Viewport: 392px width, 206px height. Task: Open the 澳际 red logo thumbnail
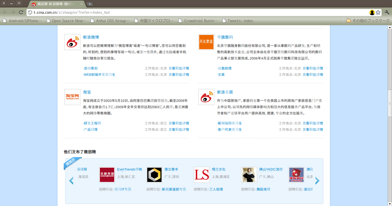pyautogui.click(x=296, y=175)
